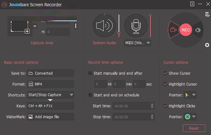Switch to audio-only recording mode speaker icon
The width and height of the screenshot is (211, 135).
[x=198, y=30]
